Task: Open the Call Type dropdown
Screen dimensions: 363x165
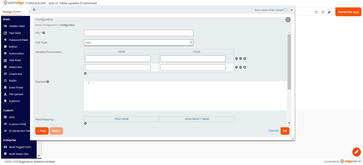Action: tap(138, 43)
